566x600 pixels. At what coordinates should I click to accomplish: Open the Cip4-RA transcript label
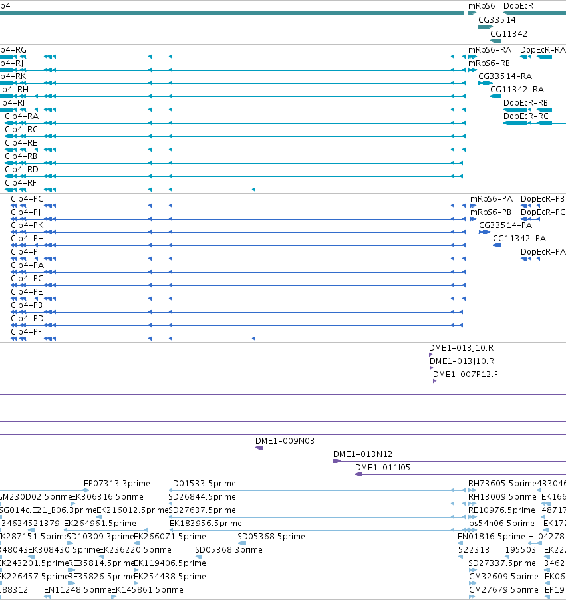21,116
